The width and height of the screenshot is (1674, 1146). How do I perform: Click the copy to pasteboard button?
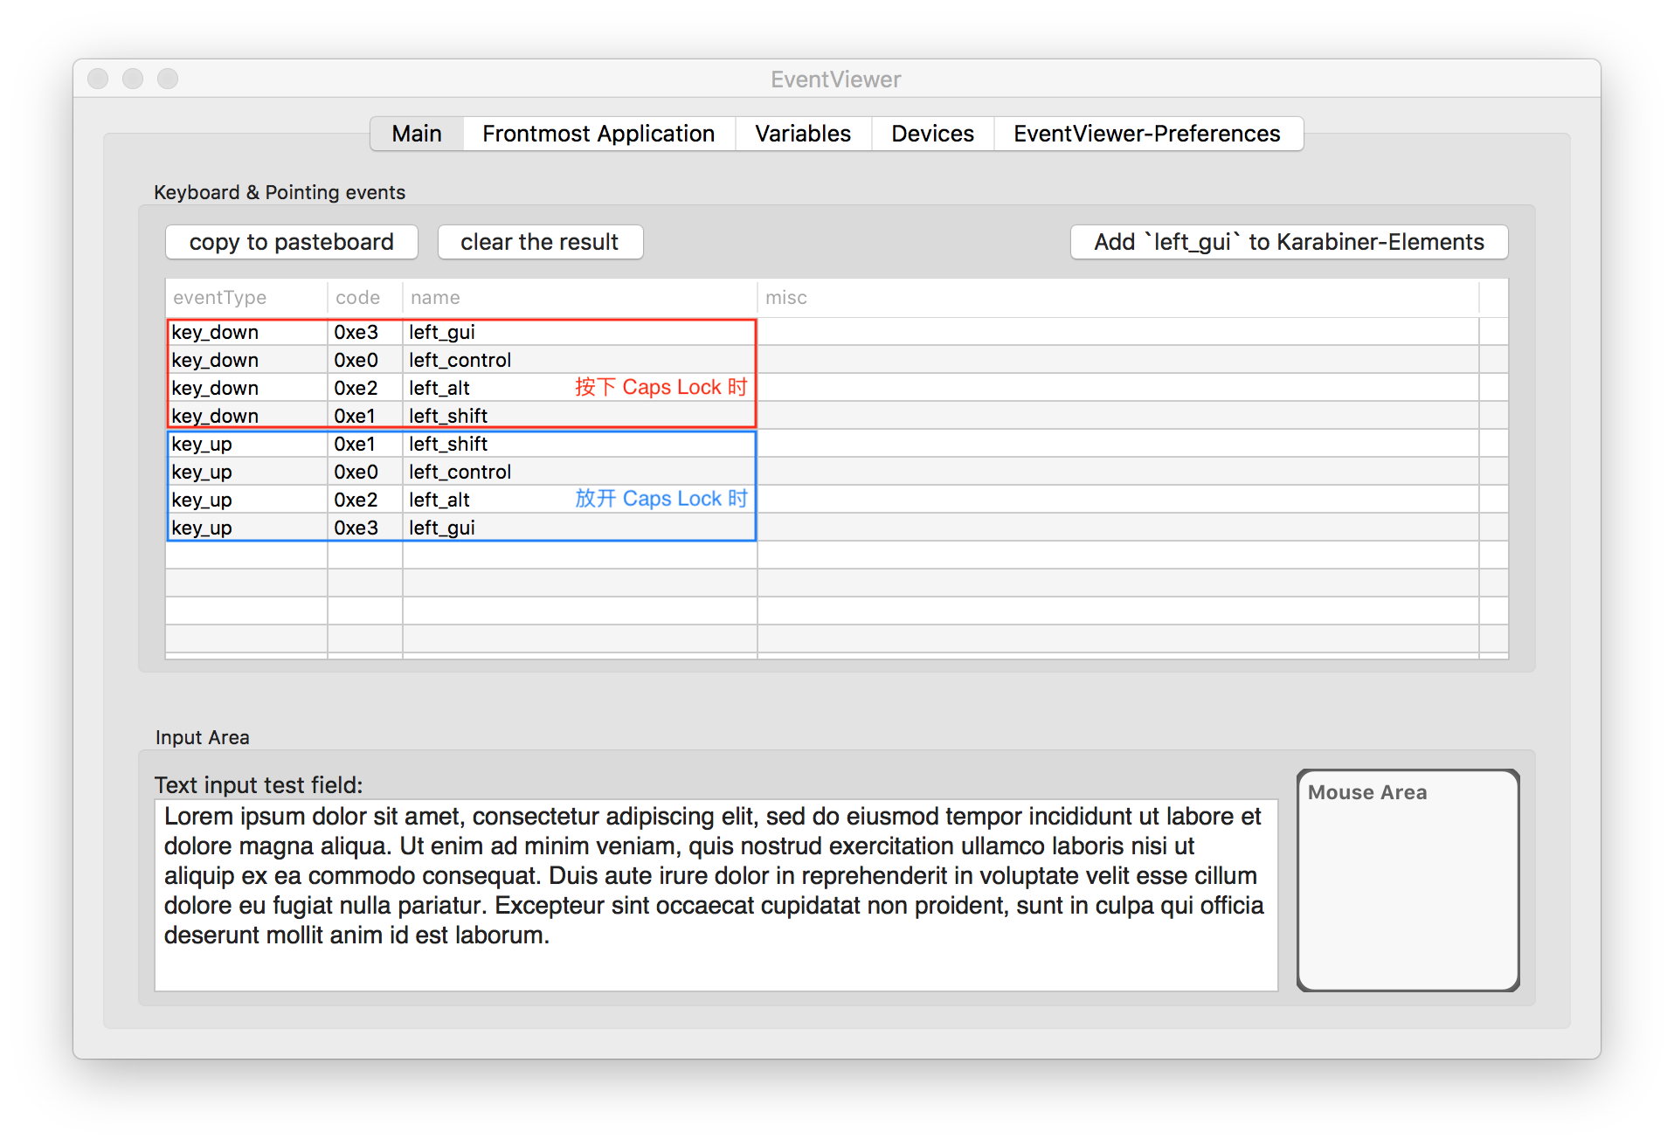(291, 242)
